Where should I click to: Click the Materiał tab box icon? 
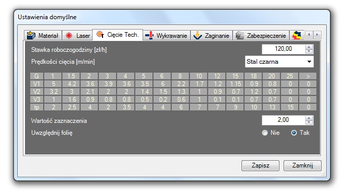31,35
